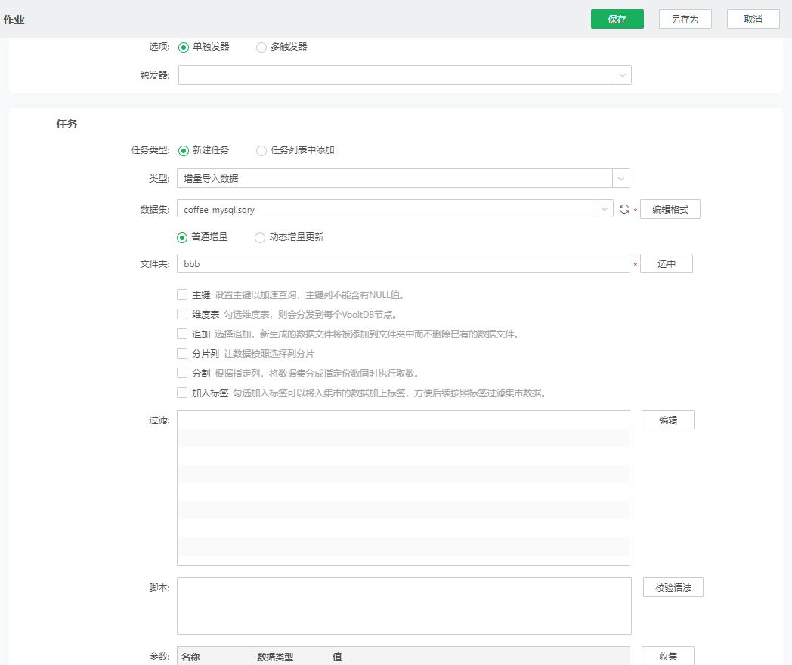
Task: Click the 保存 button to save
Action: point(617,19)
